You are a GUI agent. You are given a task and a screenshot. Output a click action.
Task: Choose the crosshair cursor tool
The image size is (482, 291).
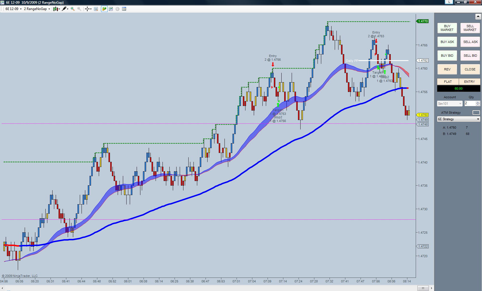pos(87,9)
